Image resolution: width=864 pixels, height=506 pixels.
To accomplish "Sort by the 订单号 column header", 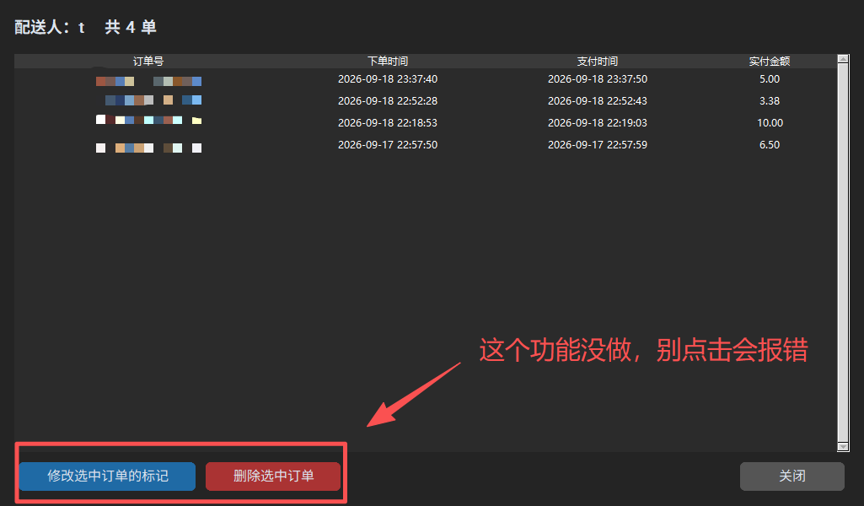I will [x=148, y=62].
